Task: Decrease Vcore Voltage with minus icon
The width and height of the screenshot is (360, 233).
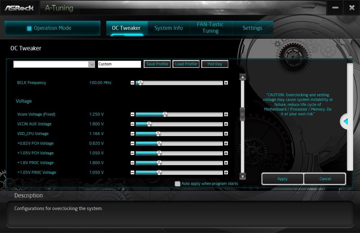Action: pyautogui.click(x=132, y=114)
